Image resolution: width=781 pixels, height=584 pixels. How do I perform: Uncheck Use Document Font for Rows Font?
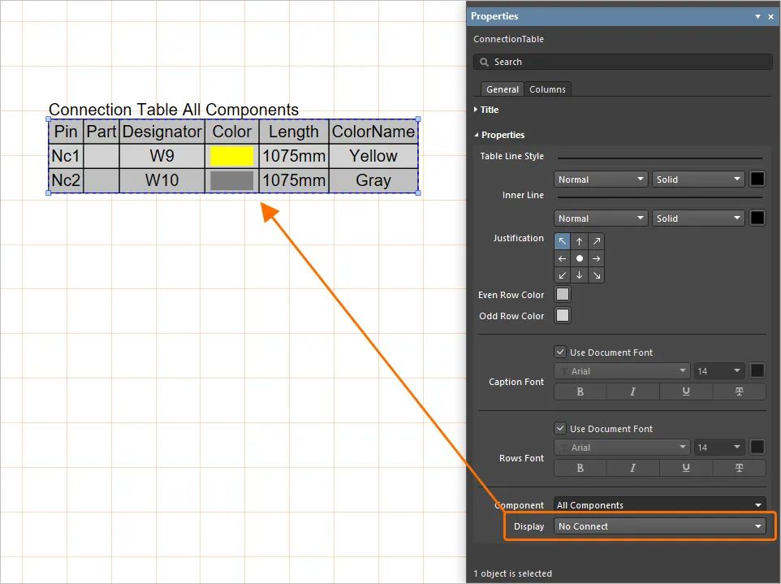560,429
